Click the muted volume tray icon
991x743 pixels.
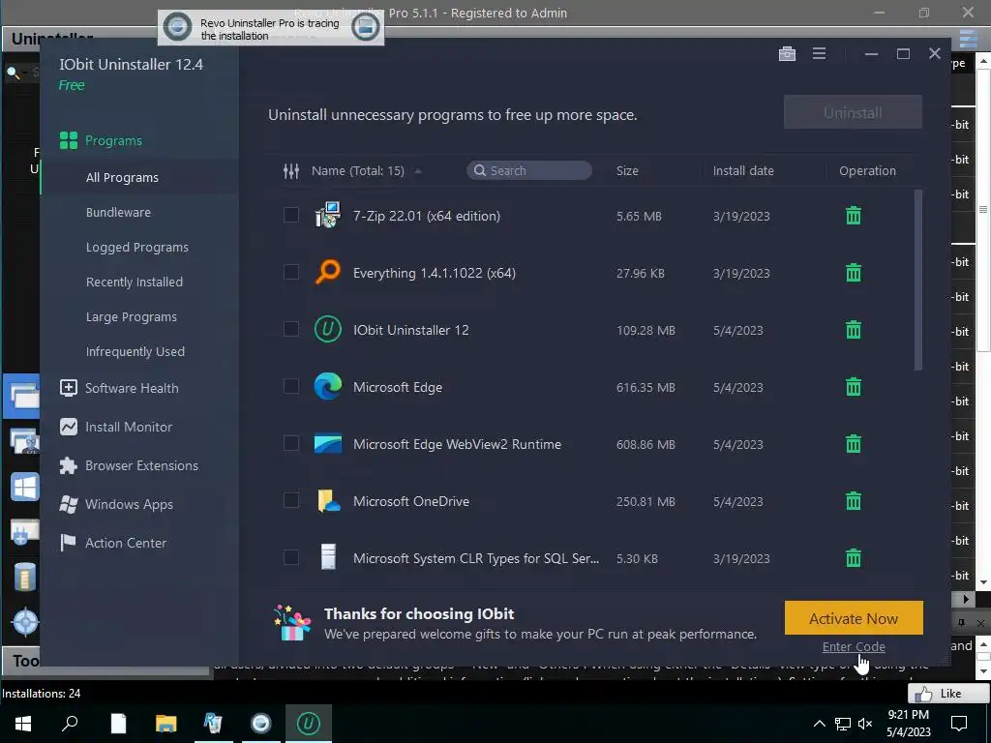[865, 724]
